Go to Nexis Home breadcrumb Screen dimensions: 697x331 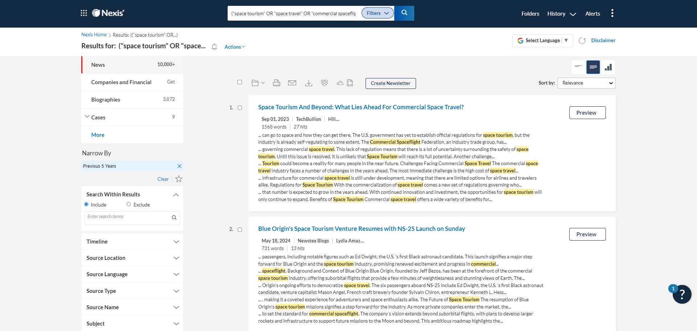pos(94,35)
